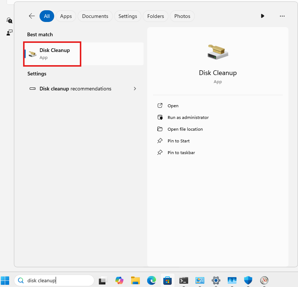This screenshot has width=298, height=287.
Task: Switch to the Folders filter tab
Action: [x=156, y=16]
